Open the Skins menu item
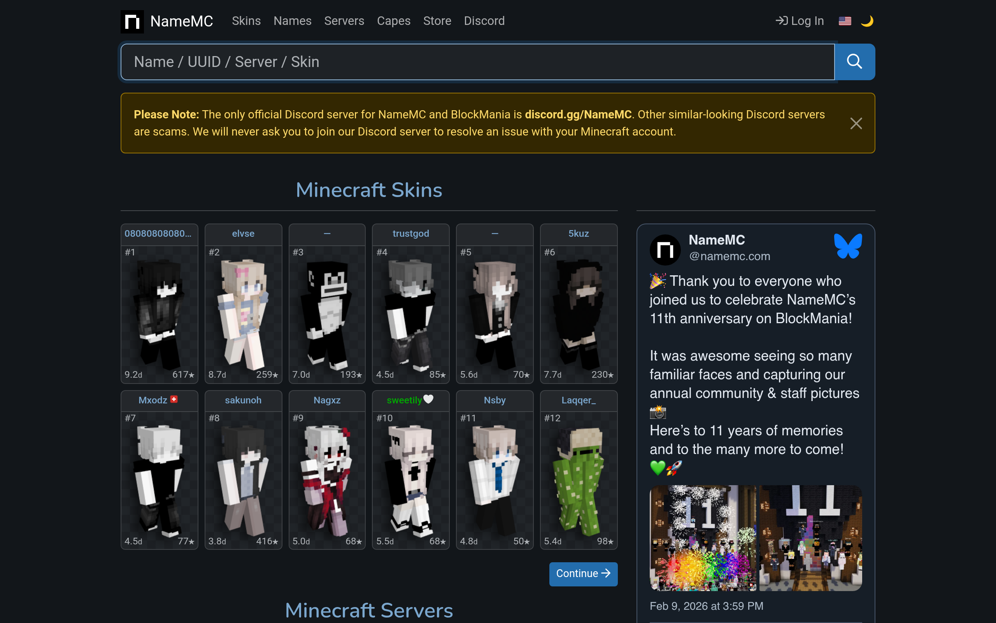This screenshot has width=996, height=623. click(246, 21)
